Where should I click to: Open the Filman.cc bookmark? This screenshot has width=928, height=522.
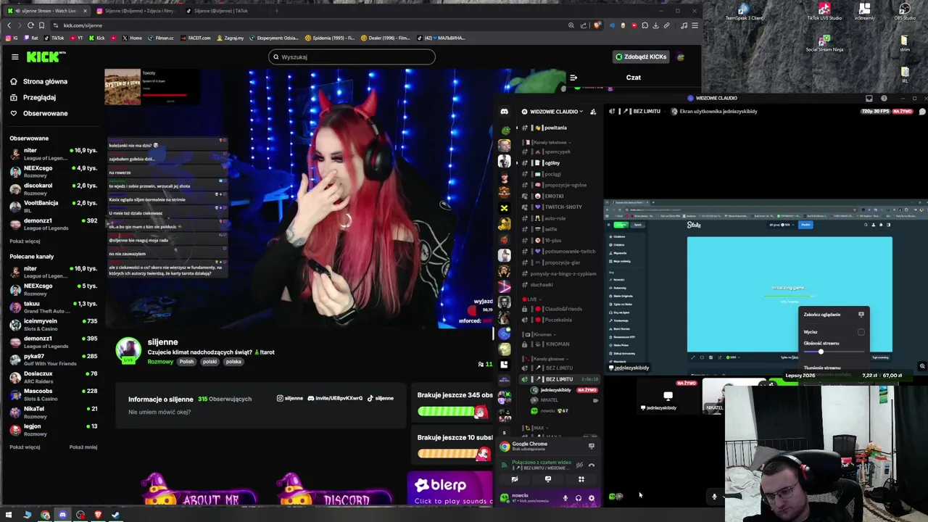[161, 38]
